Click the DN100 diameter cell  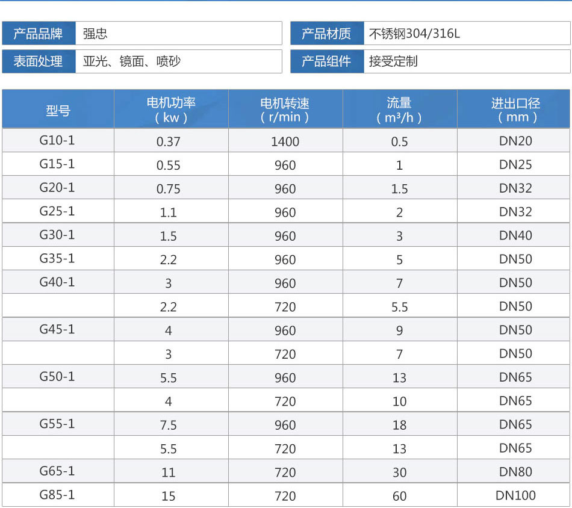coord(515,495)
